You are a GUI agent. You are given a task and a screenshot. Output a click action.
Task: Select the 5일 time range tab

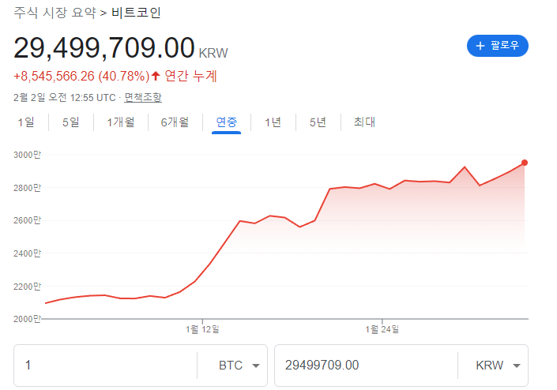[x=70, y=122]
